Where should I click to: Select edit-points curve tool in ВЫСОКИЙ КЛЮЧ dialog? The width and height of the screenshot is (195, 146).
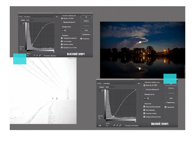21,23
